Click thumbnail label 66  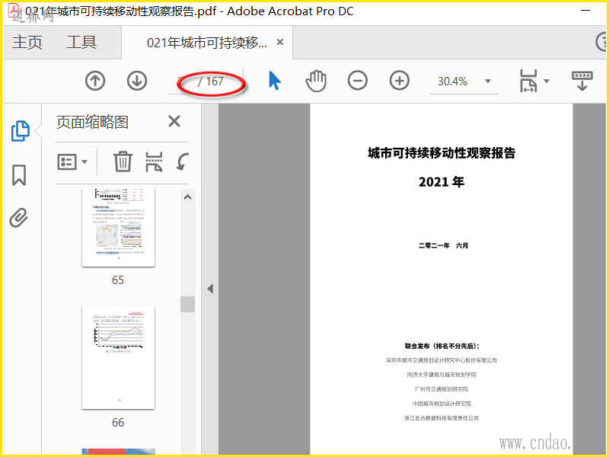coord(118,423)
